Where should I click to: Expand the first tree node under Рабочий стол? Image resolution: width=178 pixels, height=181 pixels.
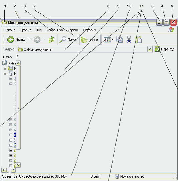[x=5, y=68]
